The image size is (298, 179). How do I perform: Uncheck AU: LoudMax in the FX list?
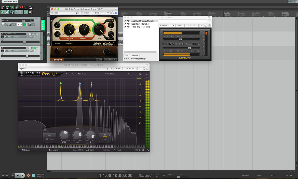coord(125,21)
